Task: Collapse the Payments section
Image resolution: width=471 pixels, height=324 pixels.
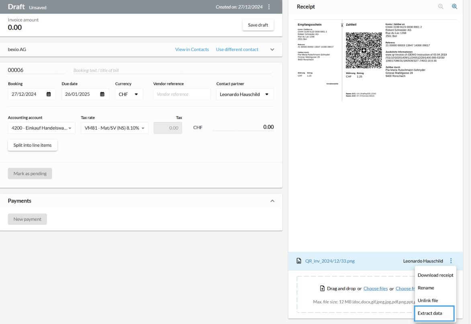Action: tap(272, 201)
